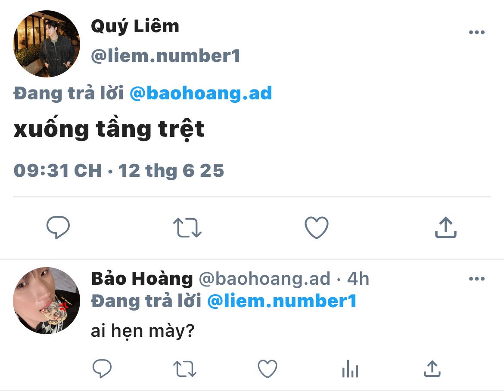The width and height of the screenshot is (504, 391).
Task: Open the 'ai hẹn mày?' reply text
Action: [143, 331]
